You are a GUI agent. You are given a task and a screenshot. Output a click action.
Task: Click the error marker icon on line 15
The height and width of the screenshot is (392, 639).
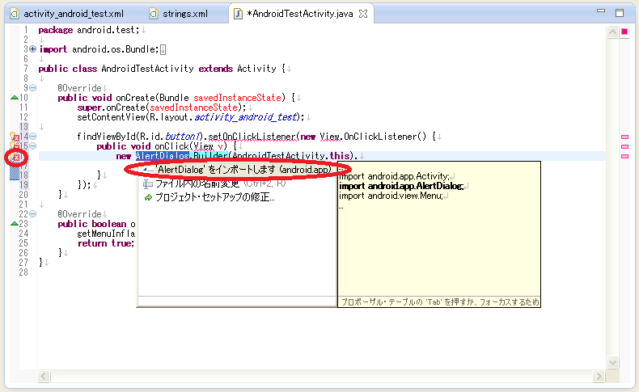[x=14, y=146]
